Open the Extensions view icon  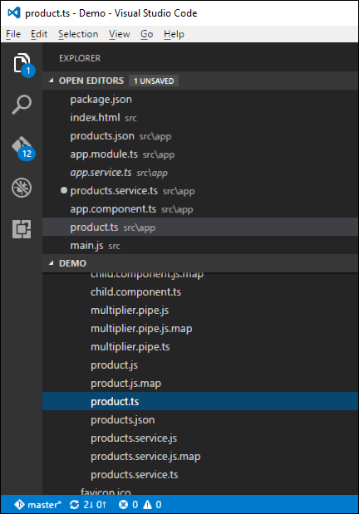coord(22,229)
